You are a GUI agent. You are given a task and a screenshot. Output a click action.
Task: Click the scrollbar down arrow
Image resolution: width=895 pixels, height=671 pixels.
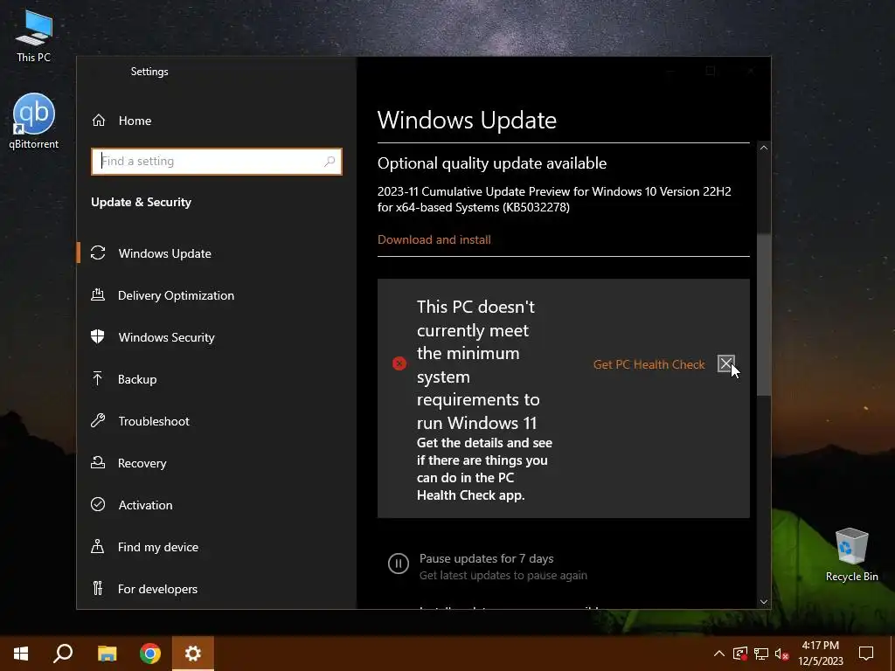[764, 602]
